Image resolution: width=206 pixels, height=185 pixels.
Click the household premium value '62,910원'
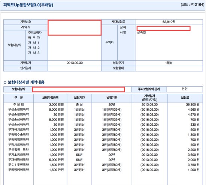[x=169, y=22]
